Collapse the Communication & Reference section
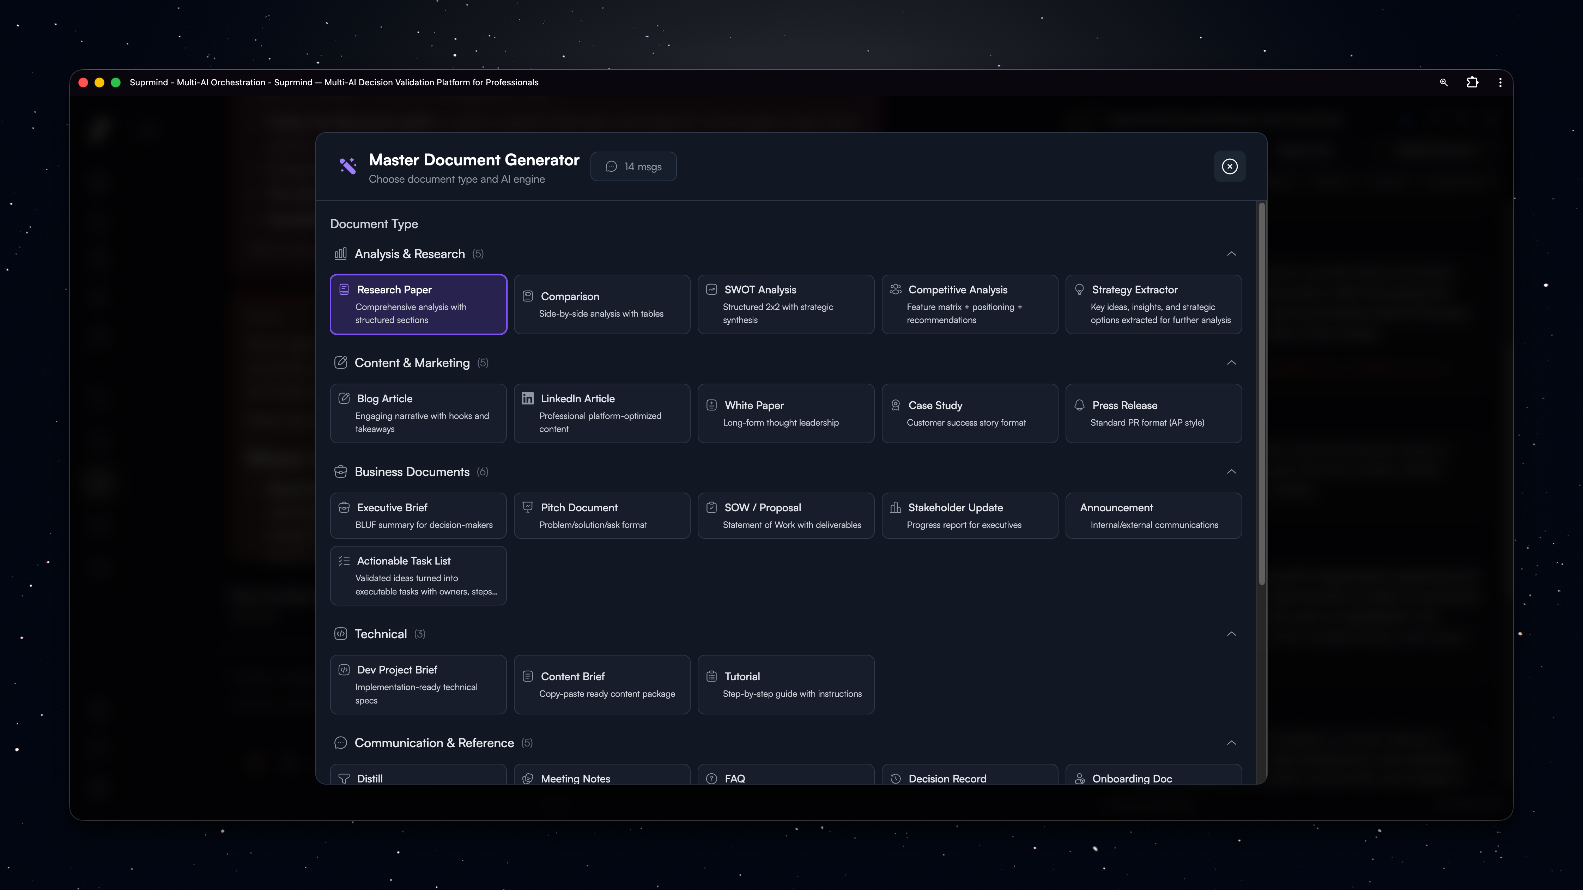This screenshot has width=1583, height=890. coord(1231,743)
